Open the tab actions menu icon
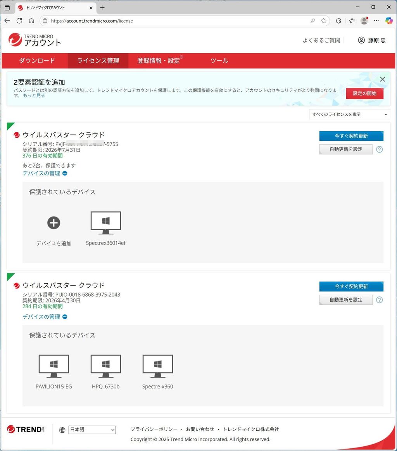The height and width of the screenshot is (451, 397). (x=7, y=8)
